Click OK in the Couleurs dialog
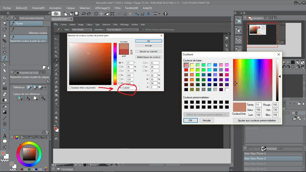Screen dimensions: 306x172 [x=190, y=120]
